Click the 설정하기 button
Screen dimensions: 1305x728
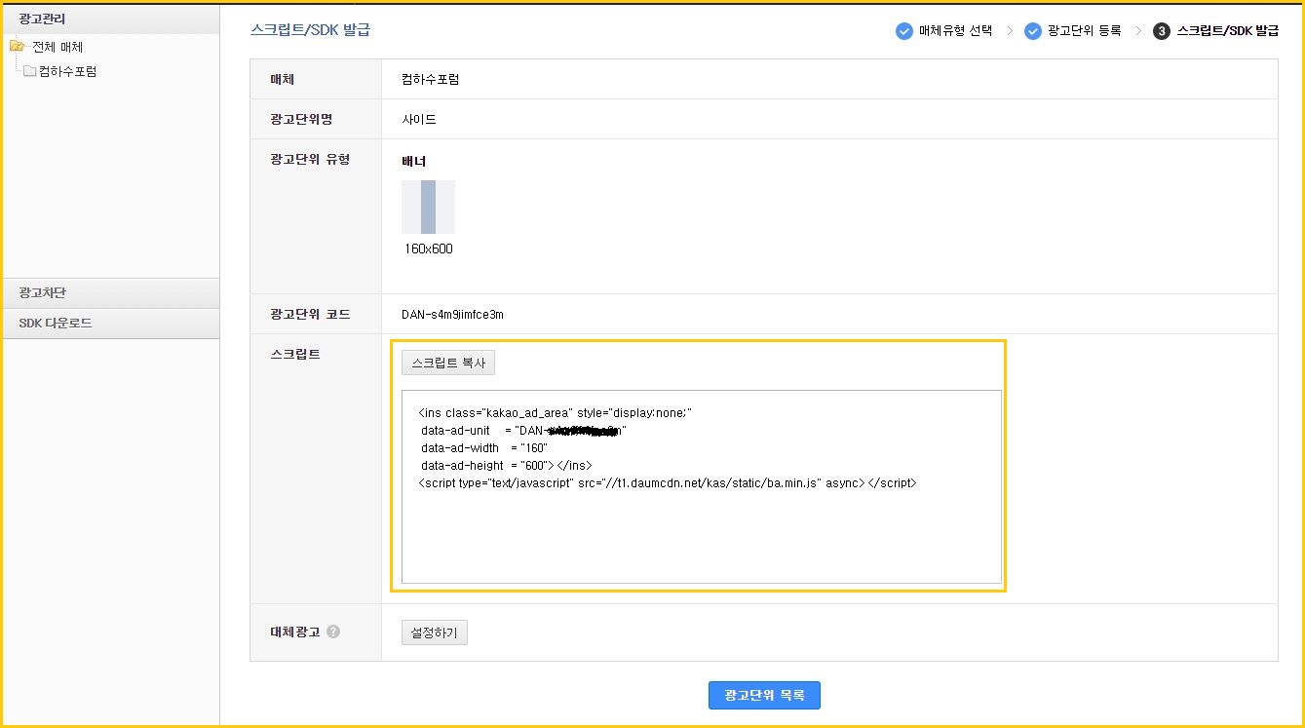(x=435, y=632)
